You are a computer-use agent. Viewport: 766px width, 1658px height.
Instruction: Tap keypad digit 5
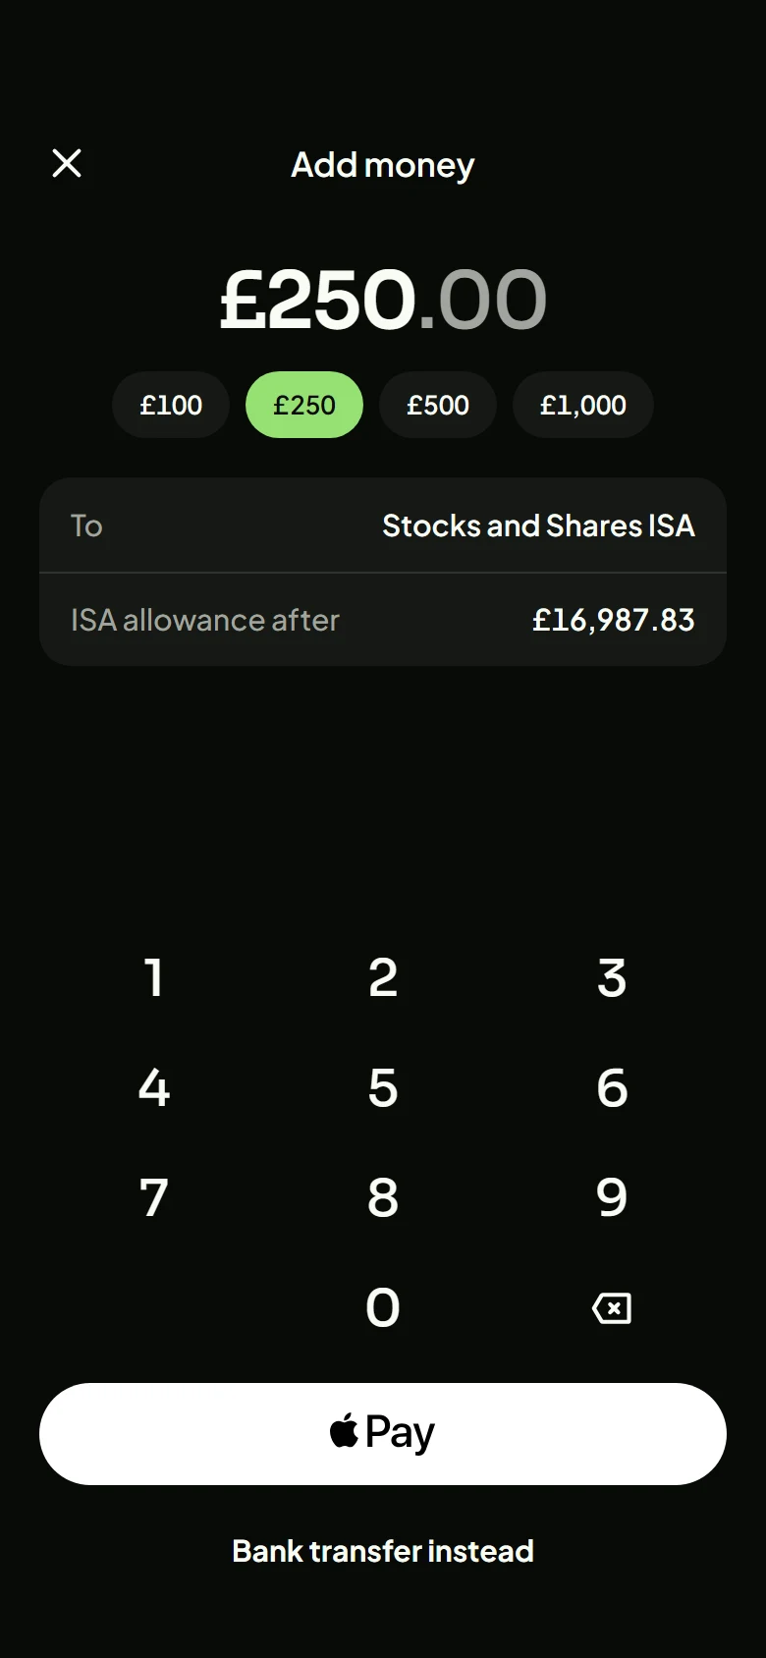point(383,1088)
